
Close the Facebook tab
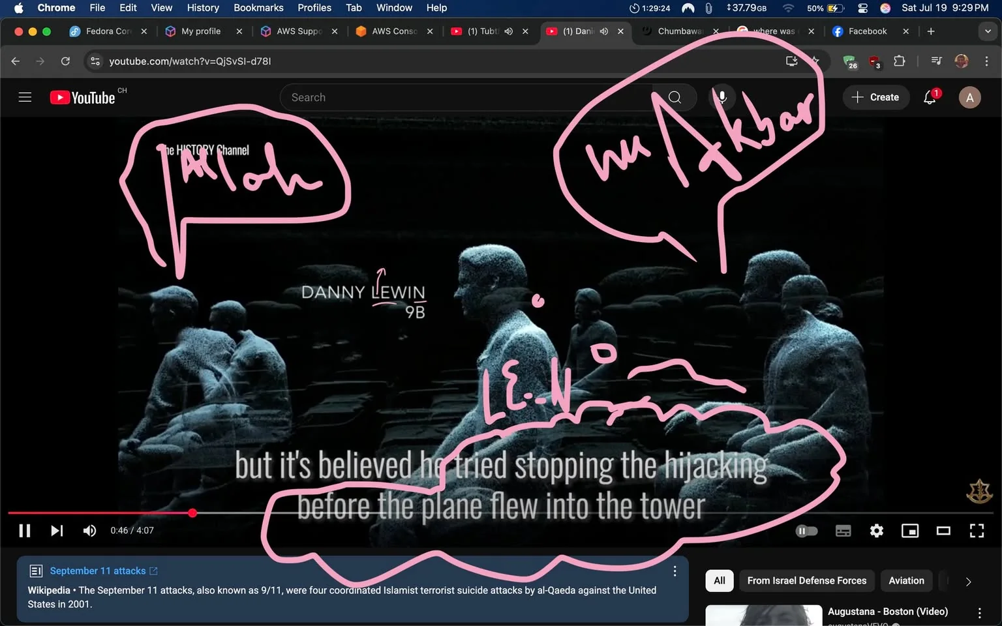905,31
